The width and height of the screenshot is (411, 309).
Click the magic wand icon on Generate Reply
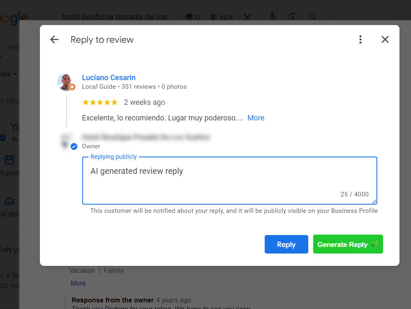[x=374, y=244]
